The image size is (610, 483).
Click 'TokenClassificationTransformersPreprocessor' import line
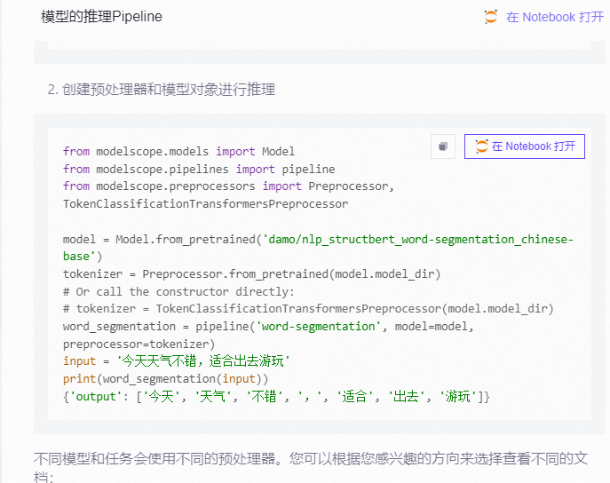click(205, 204)
